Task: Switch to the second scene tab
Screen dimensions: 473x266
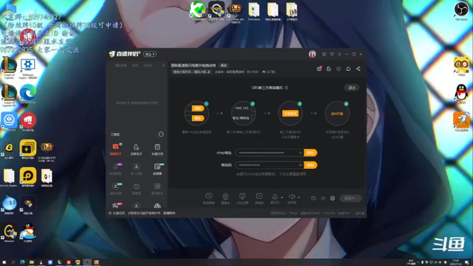Action: (x=135, y=66)
